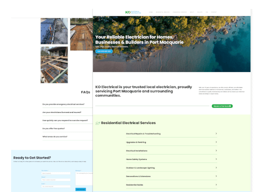The image size is (269, 192).
Task: Expand Electrical Repairs & Troubleshooting chevron
Action: tap(216, 133)
